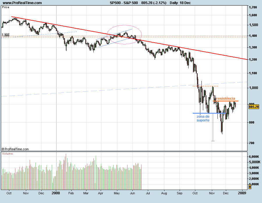This screenshot has width=262, height=203.
Task: Click the May month label
Action: pyautogui.click(x=117, y=193)
